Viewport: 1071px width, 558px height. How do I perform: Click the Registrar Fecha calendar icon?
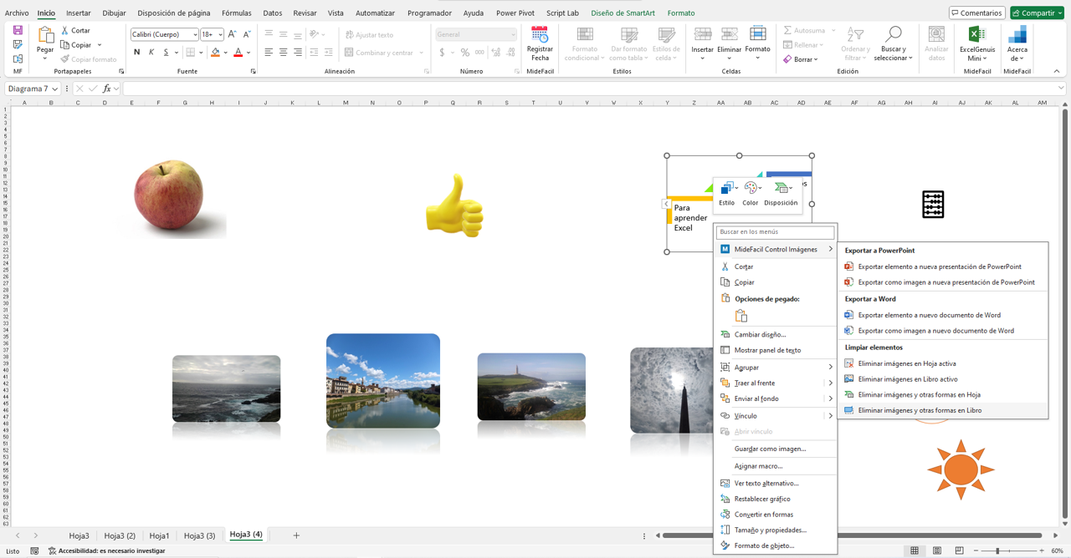pyautogui.click(x=540, y=35)
